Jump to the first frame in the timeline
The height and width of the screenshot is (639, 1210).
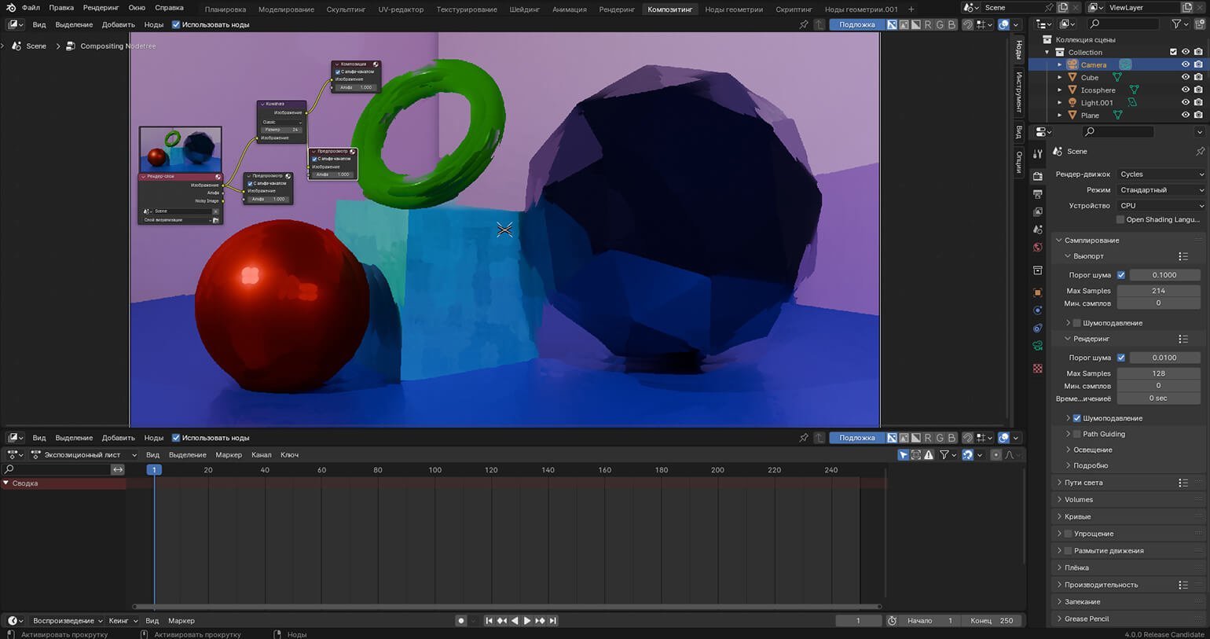(x=489, y=621)
